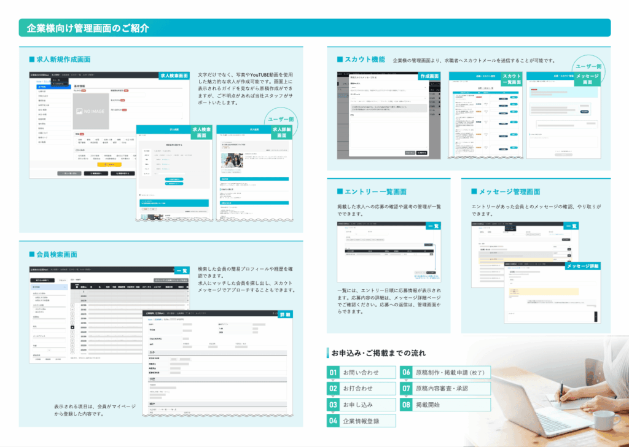Click the リセット button in member search

63,280
